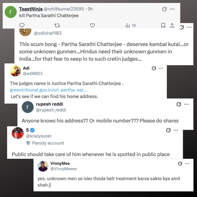Open the ToastNinja profile name link

click(x=29, y=9)
